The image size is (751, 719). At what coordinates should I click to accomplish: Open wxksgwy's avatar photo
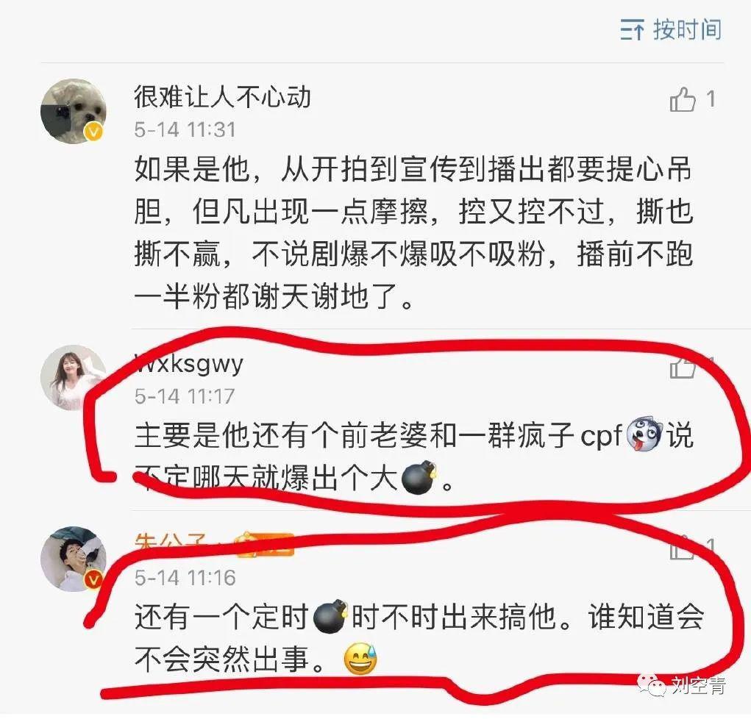(x=74, y=378)
